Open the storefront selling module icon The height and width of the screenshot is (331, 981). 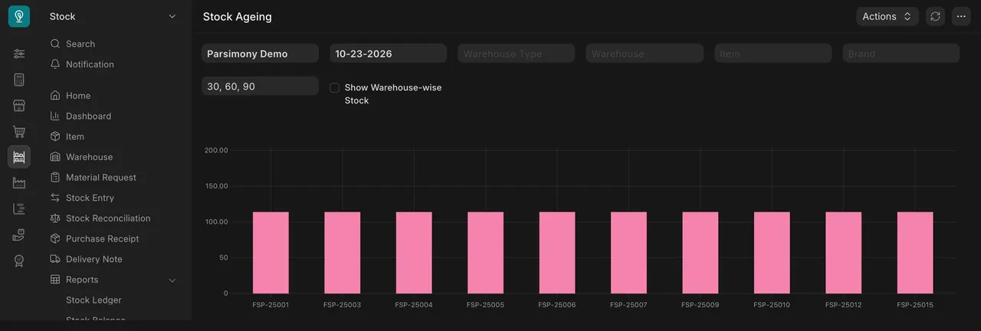(19, 106)
